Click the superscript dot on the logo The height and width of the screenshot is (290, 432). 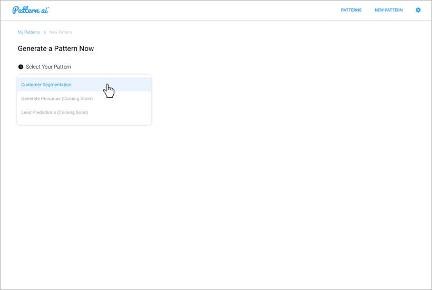tap(48, 7)
